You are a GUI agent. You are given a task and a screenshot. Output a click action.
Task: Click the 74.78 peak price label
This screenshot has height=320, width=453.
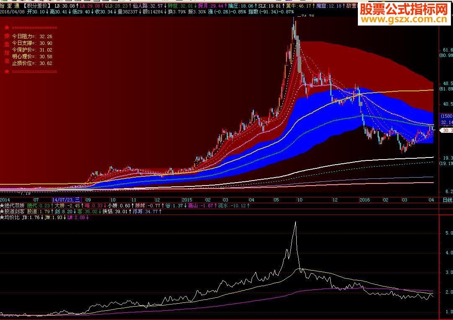305,16
